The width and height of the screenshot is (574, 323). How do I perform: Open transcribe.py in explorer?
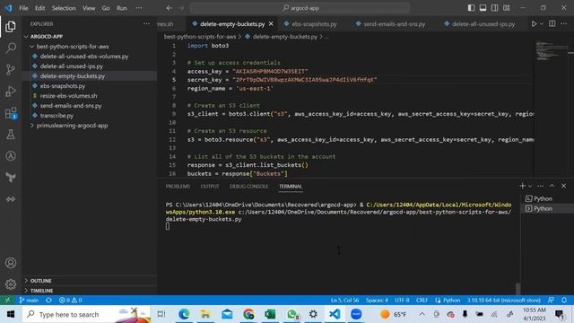[x=57, y=116]
